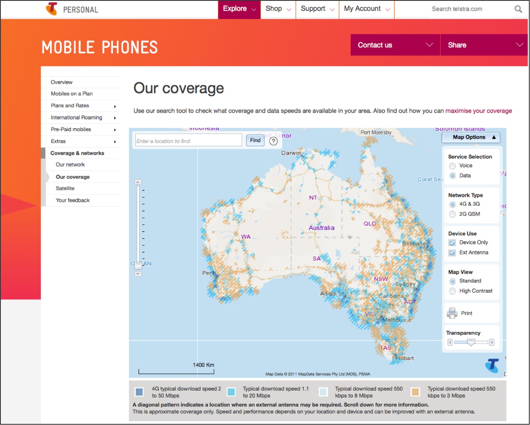The image size is (530, 425).
Task: Click the search magnifying glass icon
Action: pyautogui.click(x=518, y=8)
